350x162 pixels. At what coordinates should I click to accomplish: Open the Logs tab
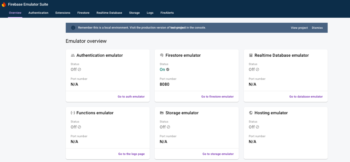(x=150, y=13)
